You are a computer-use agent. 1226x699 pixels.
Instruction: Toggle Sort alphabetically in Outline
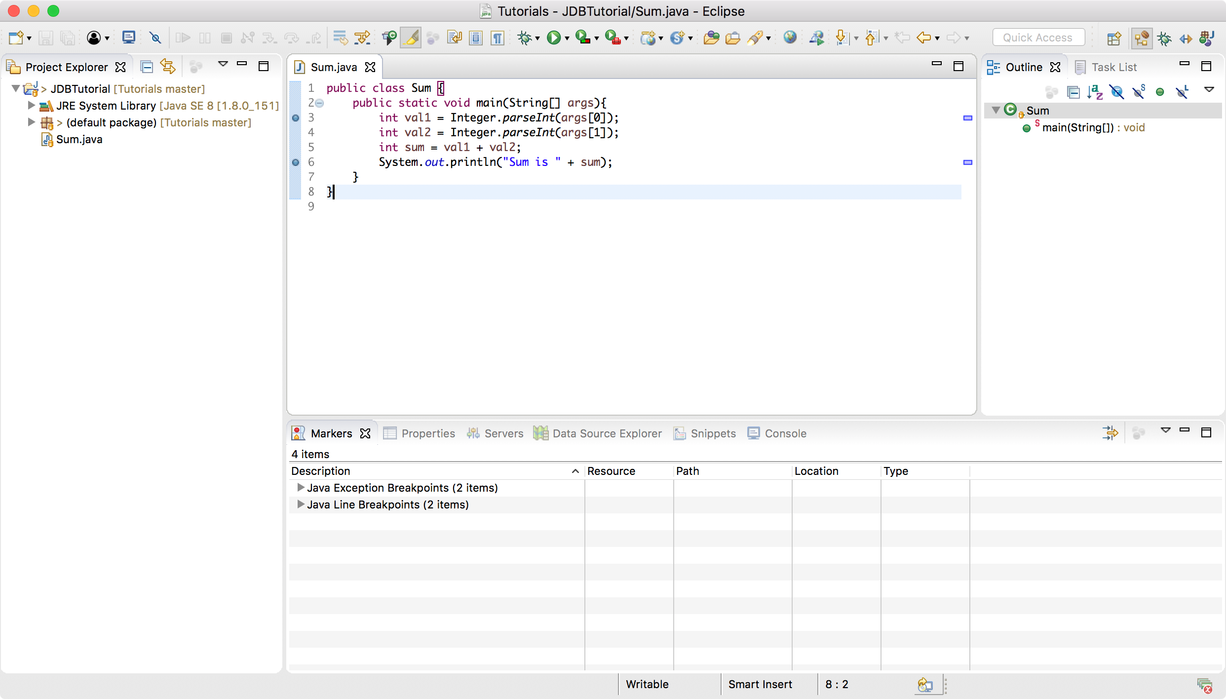click(1095, 92)
